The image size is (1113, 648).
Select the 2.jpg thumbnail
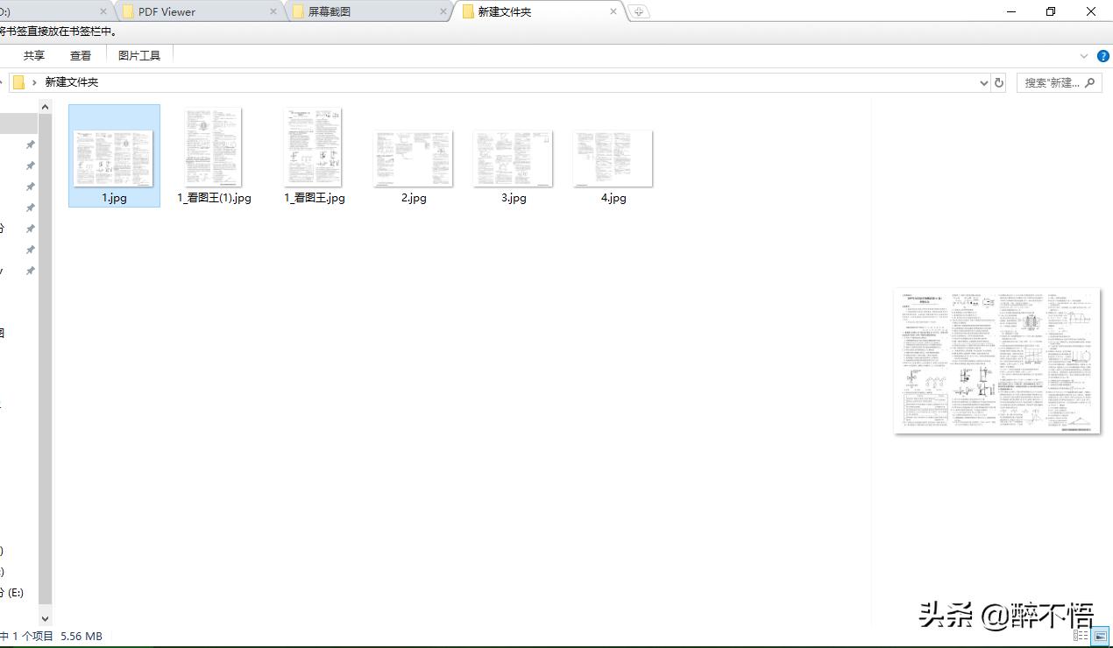(414, 158)
